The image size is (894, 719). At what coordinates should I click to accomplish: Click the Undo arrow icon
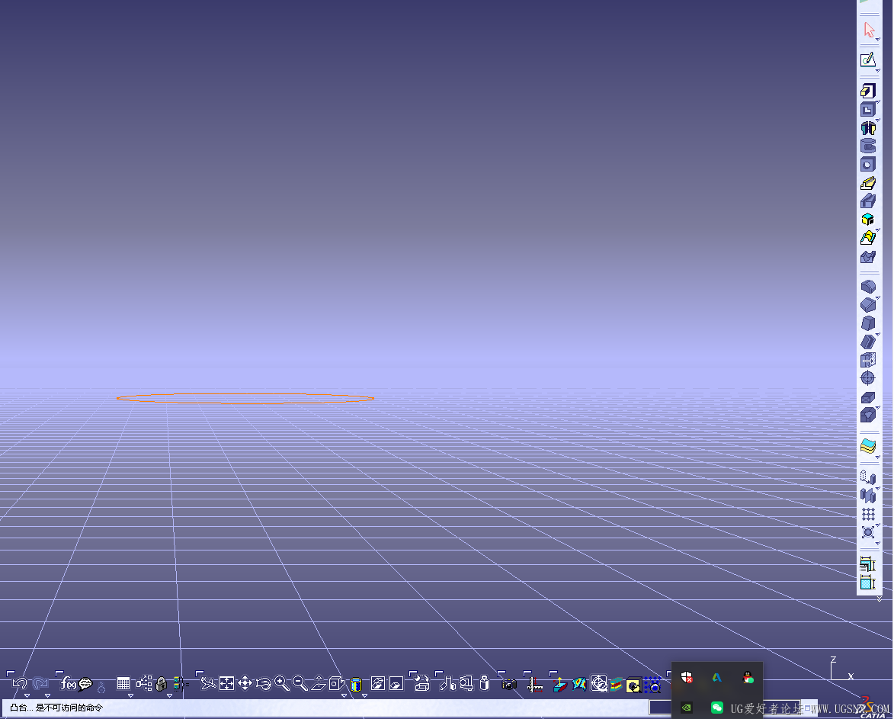pyautogui.click(x=20, y=684)
